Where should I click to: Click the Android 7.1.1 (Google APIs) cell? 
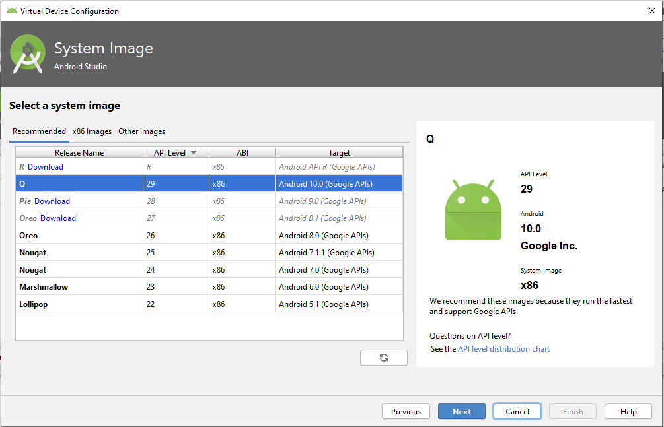point(339,253)
